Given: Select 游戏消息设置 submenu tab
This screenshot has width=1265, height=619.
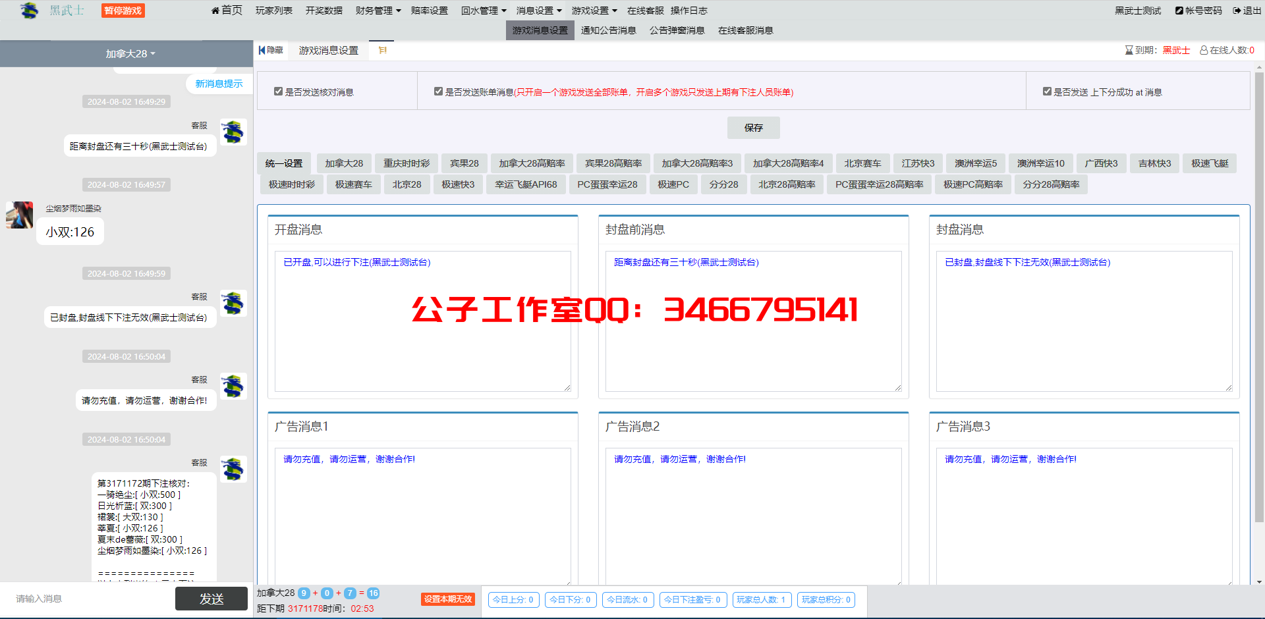Looking at the screenshot, I should (540, 30).
